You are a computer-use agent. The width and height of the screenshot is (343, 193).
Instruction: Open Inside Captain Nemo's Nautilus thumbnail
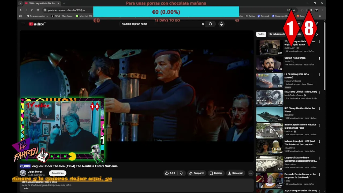click(270, 131)
